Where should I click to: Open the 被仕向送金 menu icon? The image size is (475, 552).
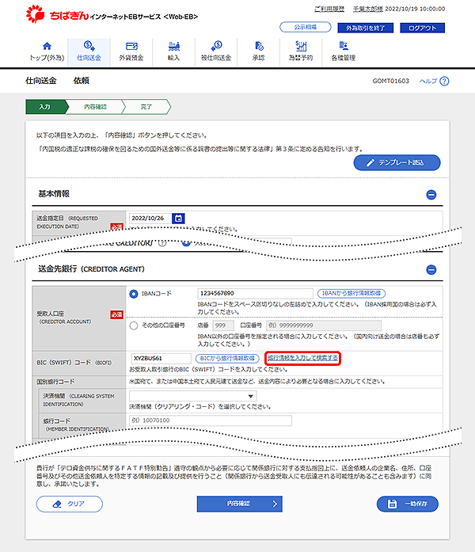click(216, 46)
